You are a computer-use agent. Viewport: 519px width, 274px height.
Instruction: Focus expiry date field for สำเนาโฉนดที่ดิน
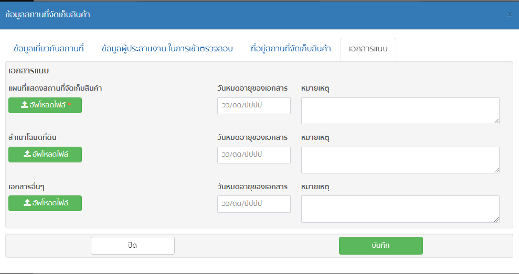(254, 155)
